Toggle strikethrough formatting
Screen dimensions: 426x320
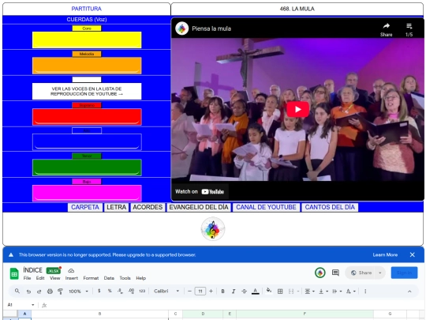(245, 291)
